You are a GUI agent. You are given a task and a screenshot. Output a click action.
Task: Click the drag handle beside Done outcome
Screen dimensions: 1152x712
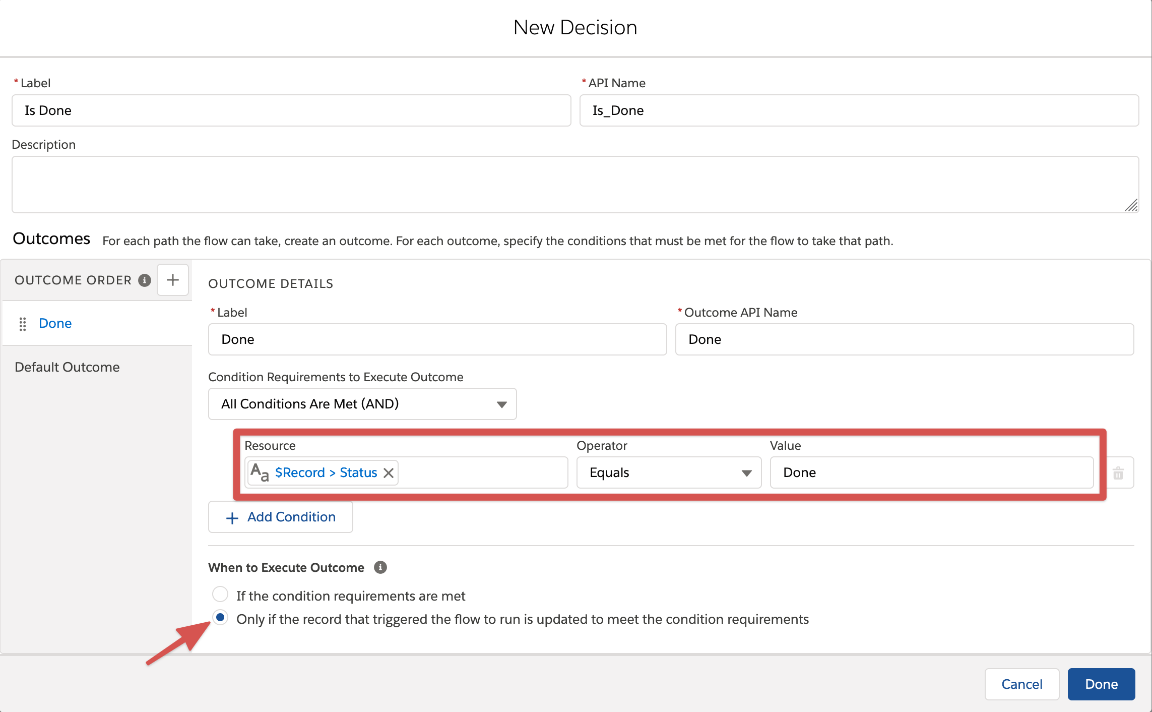tap(23, 324)
